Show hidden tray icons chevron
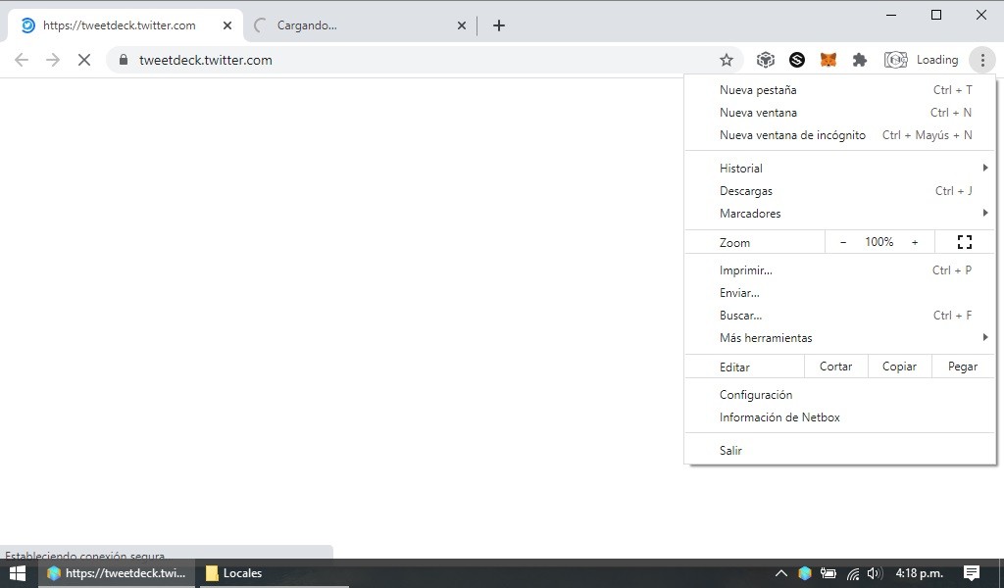 [x=781, y=573]
